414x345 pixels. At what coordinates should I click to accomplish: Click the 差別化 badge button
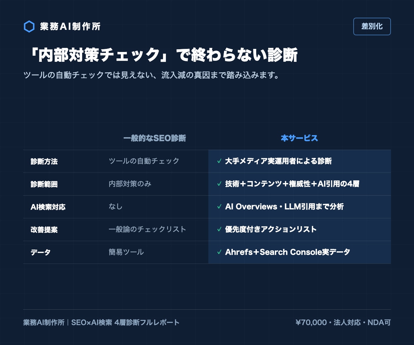pos(372,26)
